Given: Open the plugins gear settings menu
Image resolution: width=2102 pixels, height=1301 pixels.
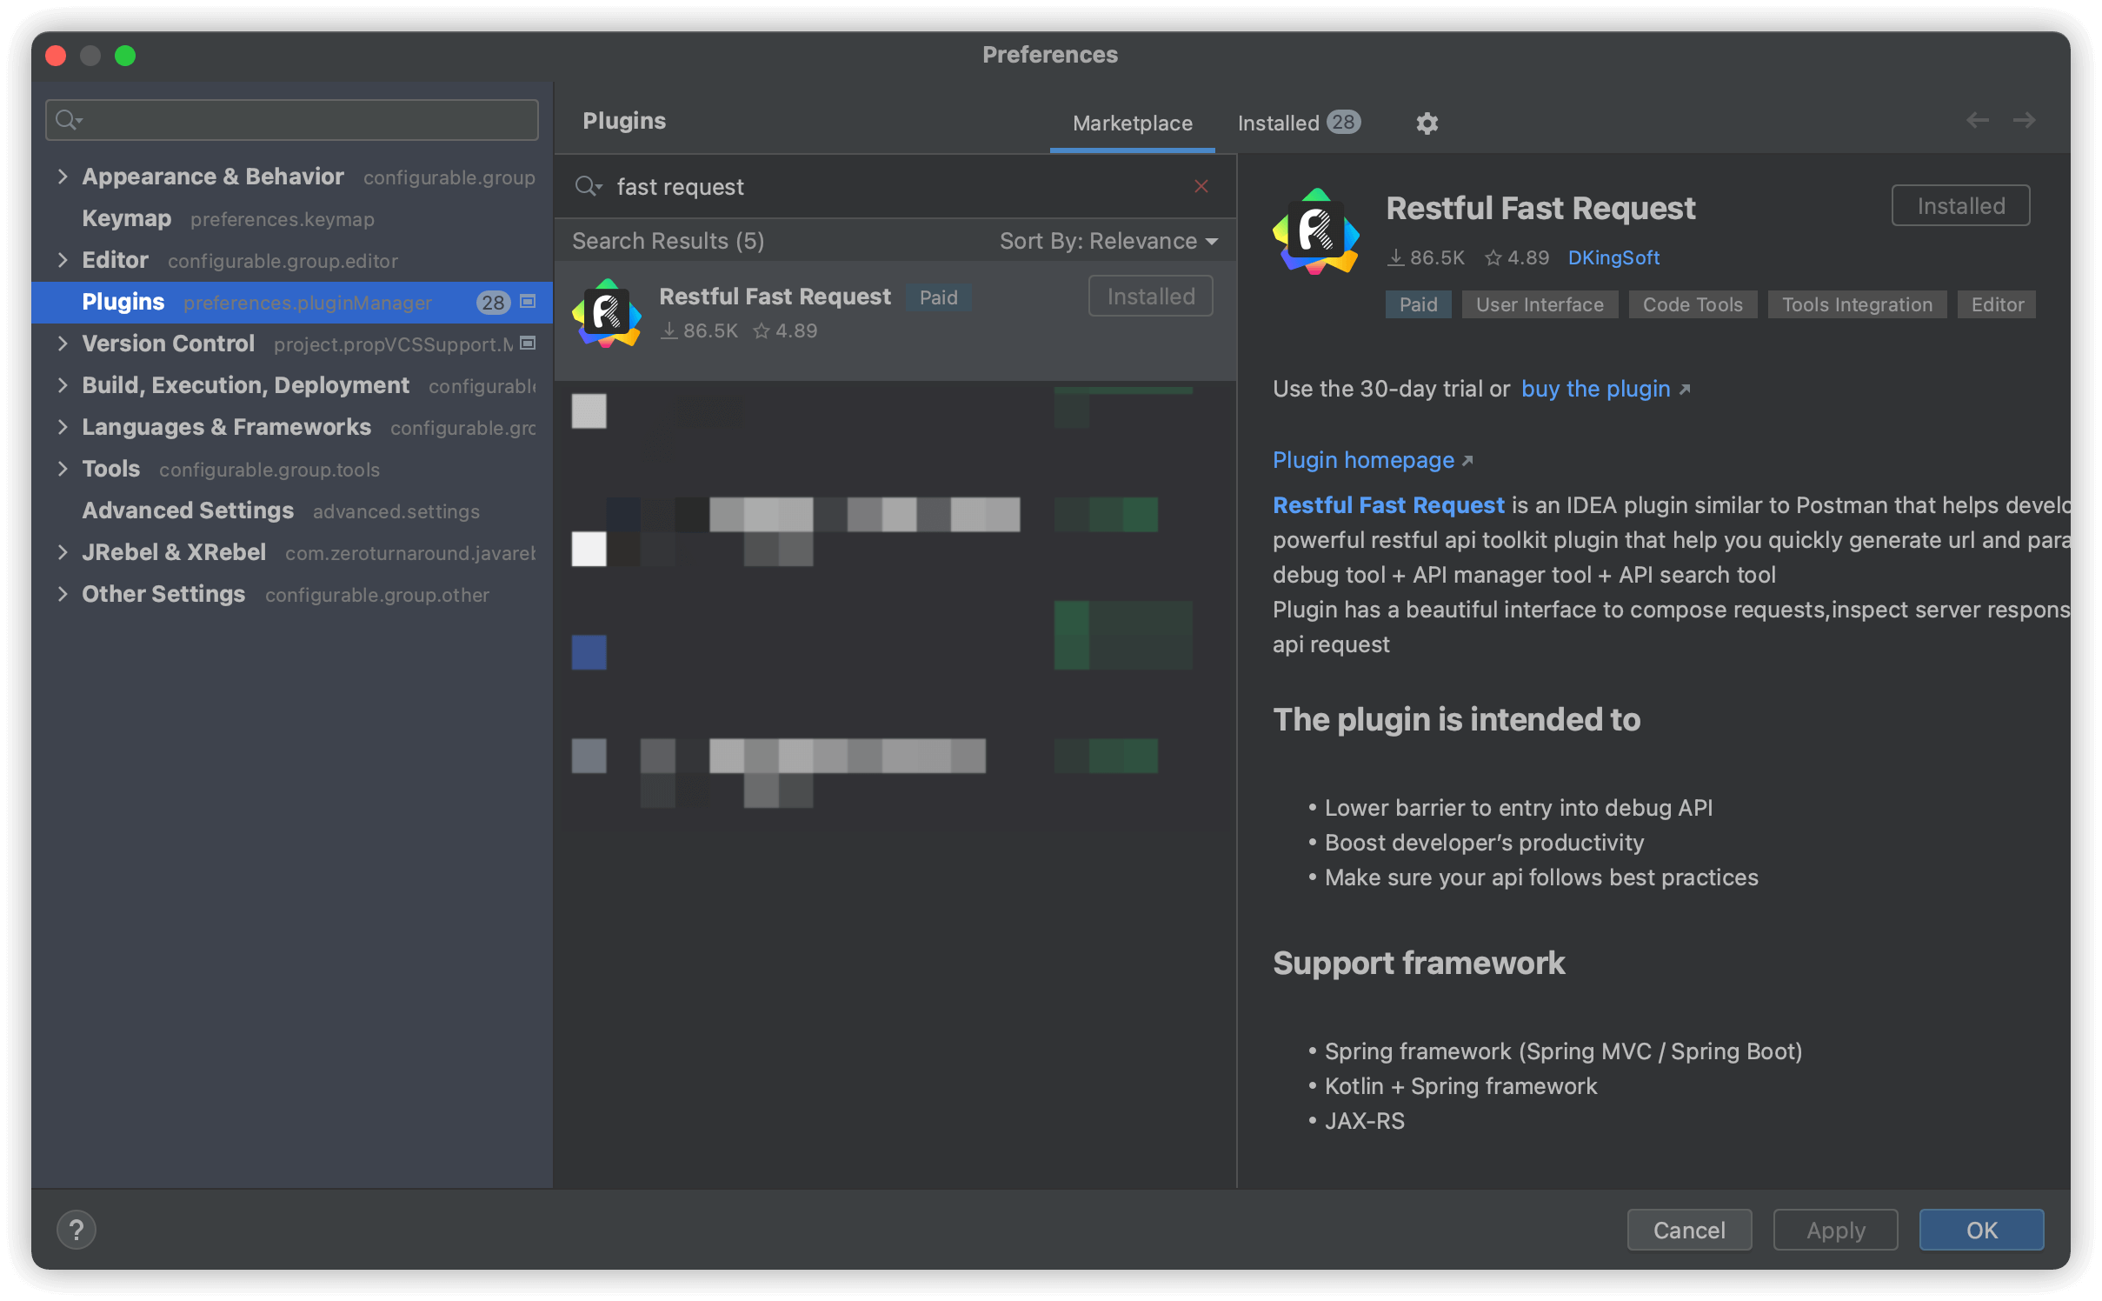Looking at the screenshot, I should [1427, 123].
